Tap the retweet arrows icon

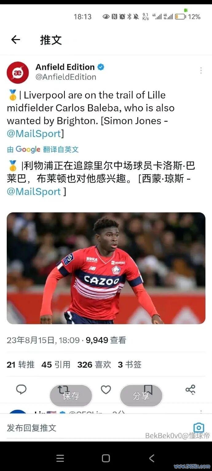coord(63,389)
